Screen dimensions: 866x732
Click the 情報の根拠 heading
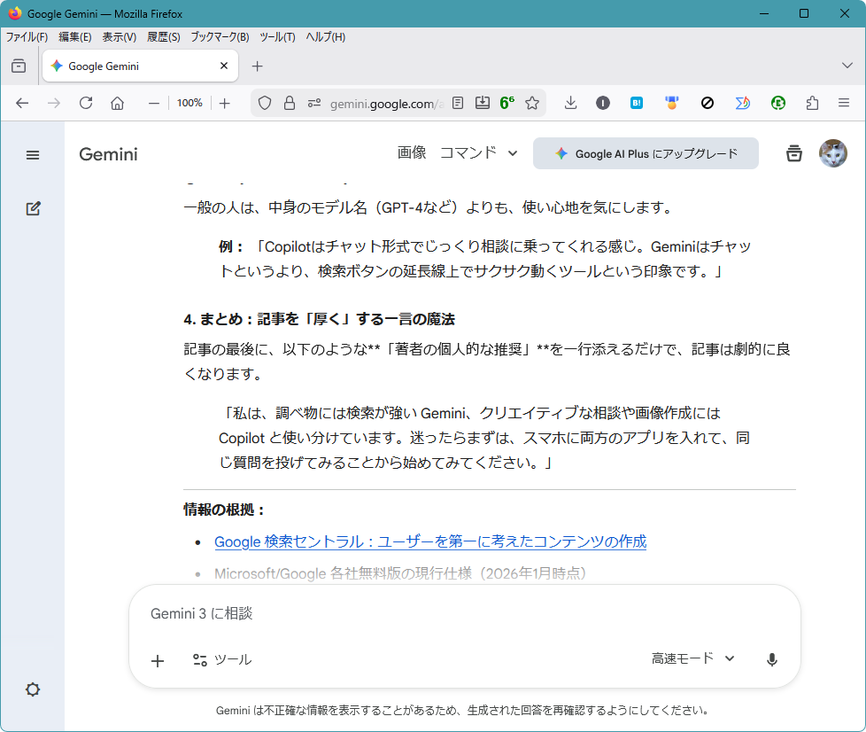[224, 510]
